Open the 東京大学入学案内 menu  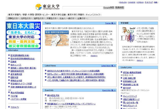tap(76, 15)
